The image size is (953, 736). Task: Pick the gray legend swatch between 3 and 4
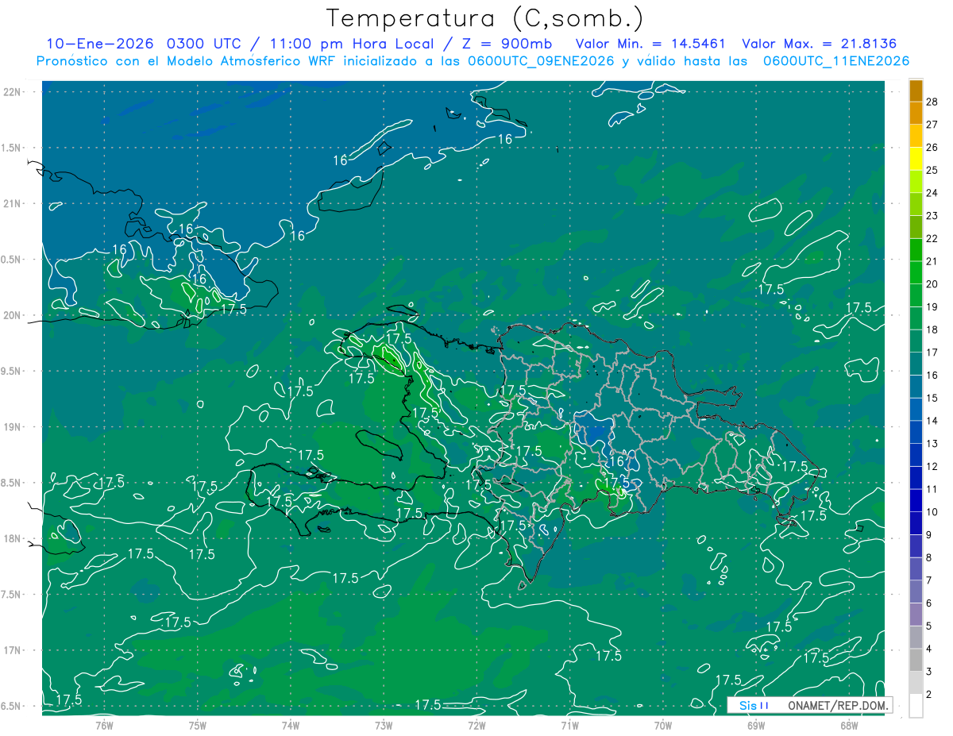pyautogui.click(x=916, y=661)
